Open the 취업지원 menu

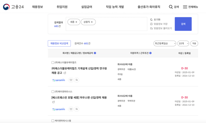coord(62,7)
